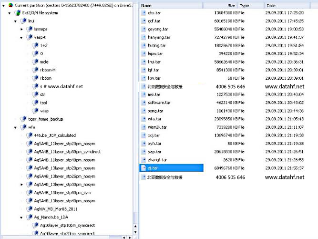Viewport: 318px width, 239px height.
Task: Collapse the vasp-t folder
Action: pos(21,38)
